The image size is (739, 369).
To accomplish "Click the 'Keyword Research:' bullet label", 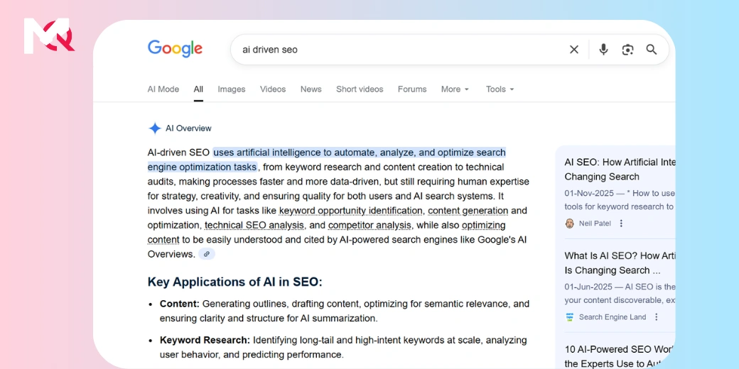I will [x=205, y=340].
